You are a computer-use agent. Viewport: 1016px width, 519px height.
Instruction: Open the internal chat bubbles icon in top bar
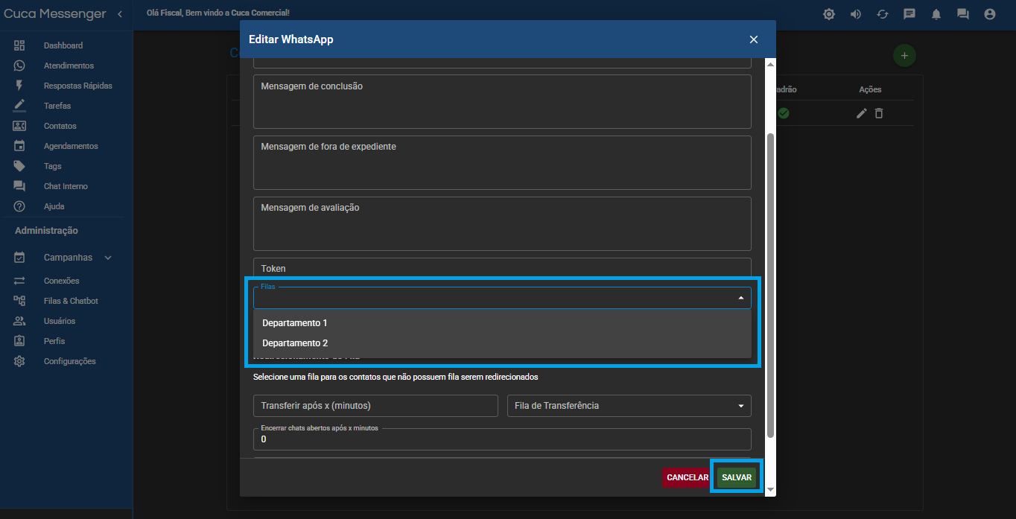[x=963, y=14]
